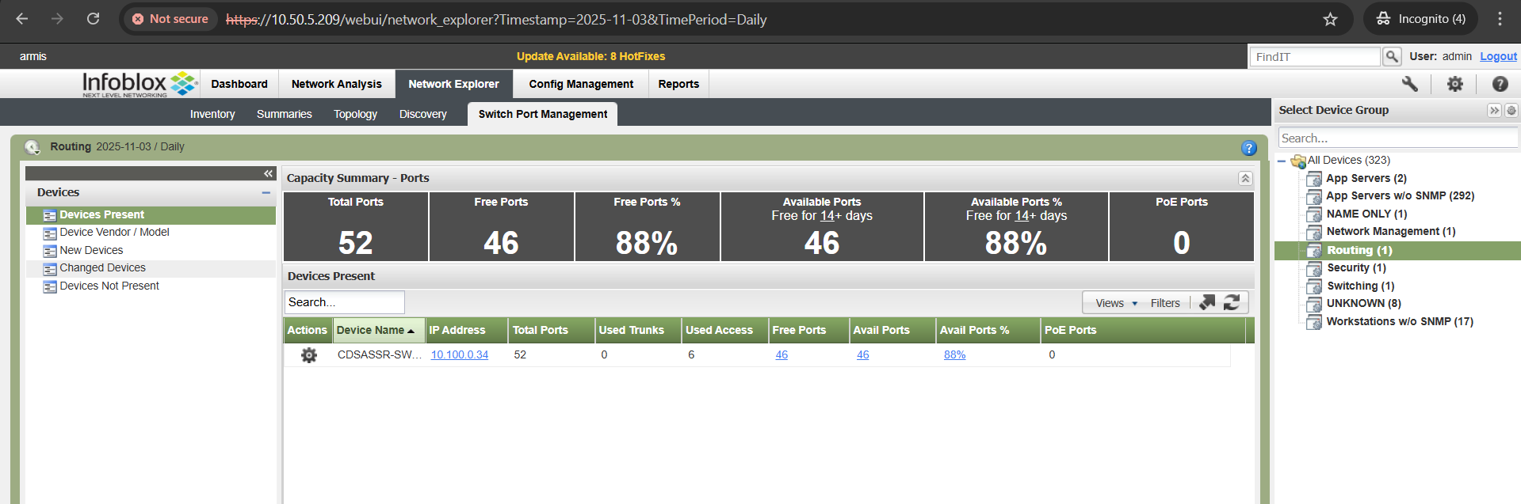
Task: Switch to Inventory sub-tab
Action: tap(212, 114)
